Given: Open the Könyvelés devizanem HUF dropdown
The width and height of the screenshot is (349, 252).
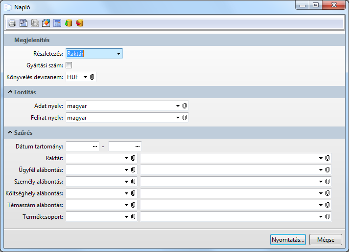Looking at the screenshot, I should (x=85, y=77).
